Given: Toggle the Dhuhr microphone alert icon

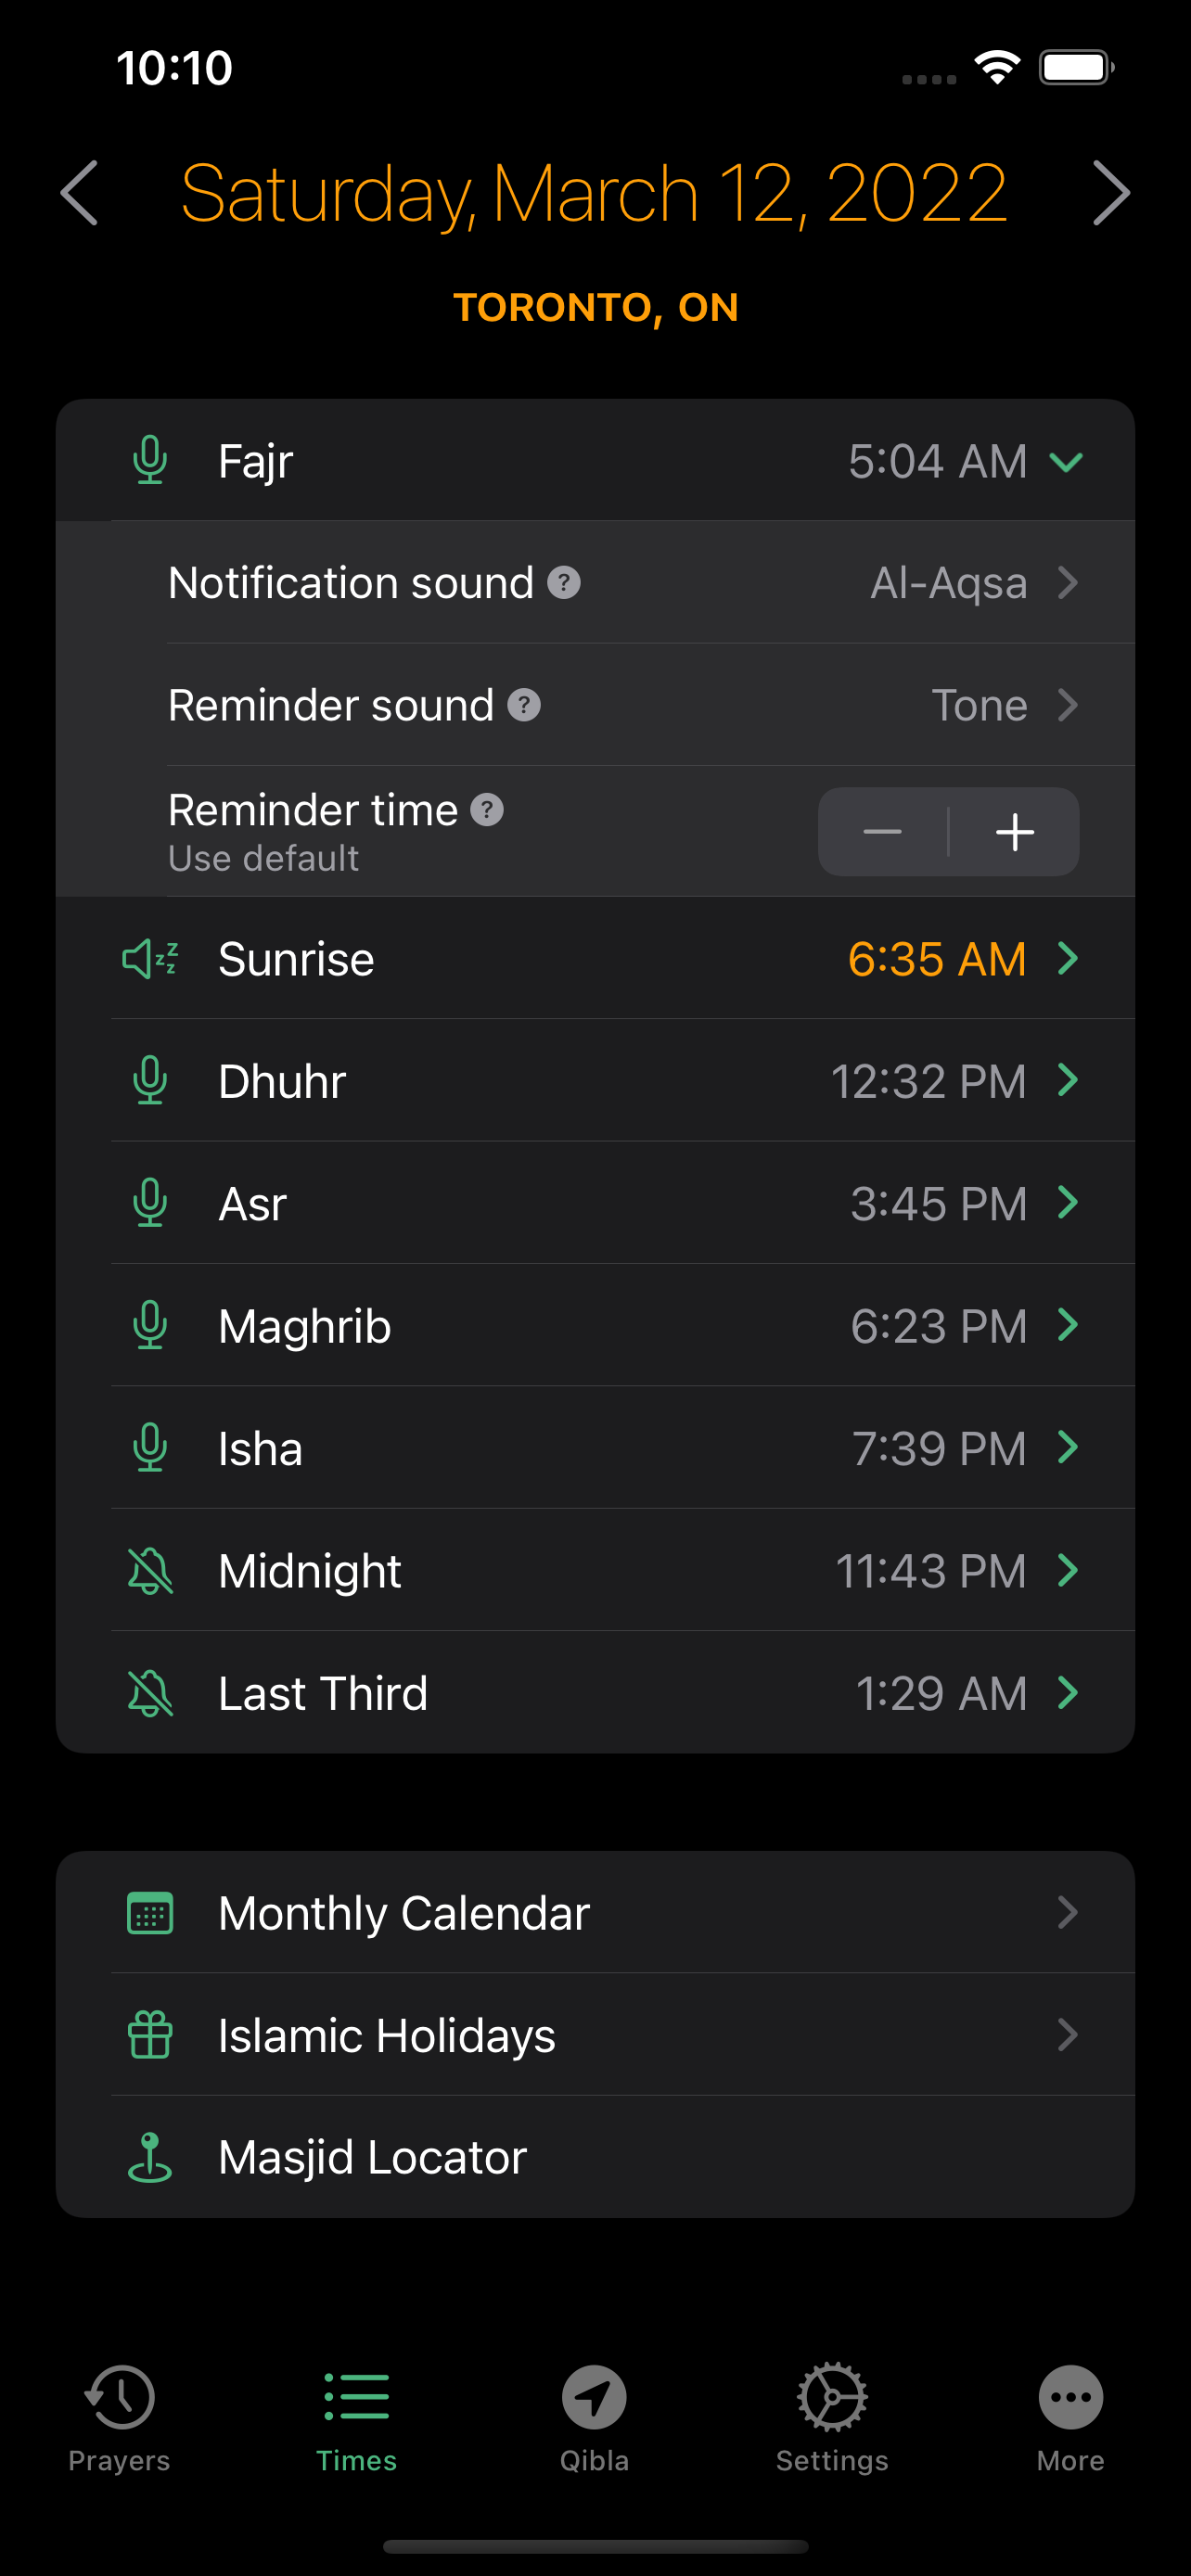Looking at the screenshot, I should [150, 1081].
